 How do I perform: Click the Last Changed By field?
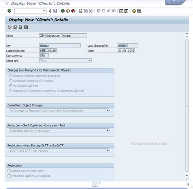tap(128, 46)
